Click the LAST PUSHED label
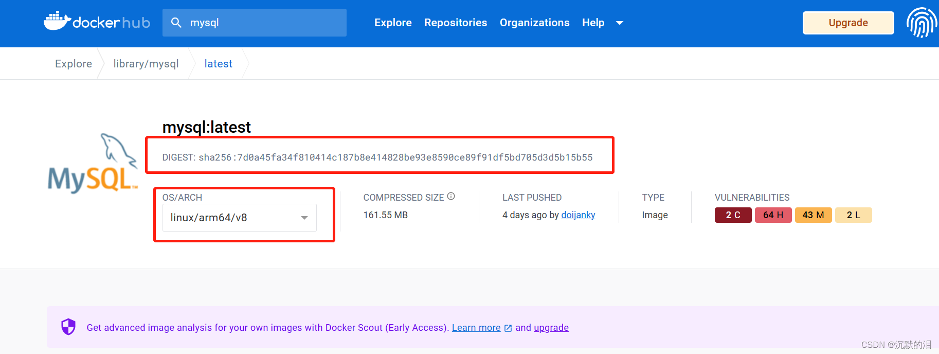939x354 pixels. pos(532,198)
